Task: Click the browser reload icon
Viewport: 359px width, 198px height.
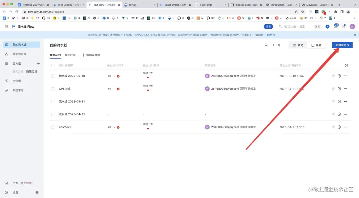Action: 17,12
